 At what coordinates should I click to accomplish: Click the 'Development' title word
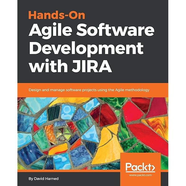[x=86, y=49]
